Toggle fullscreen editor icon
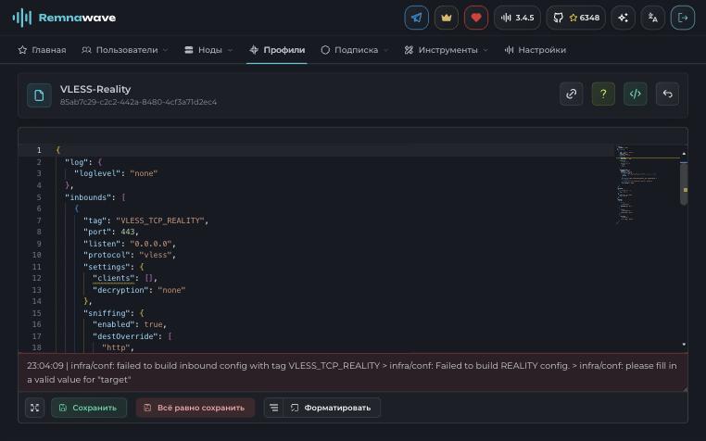 [34, 408]
